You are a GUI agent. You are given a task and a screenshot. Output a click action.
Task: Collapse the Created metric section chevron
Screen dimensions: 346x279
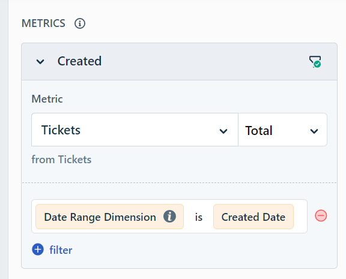point(40,61)
